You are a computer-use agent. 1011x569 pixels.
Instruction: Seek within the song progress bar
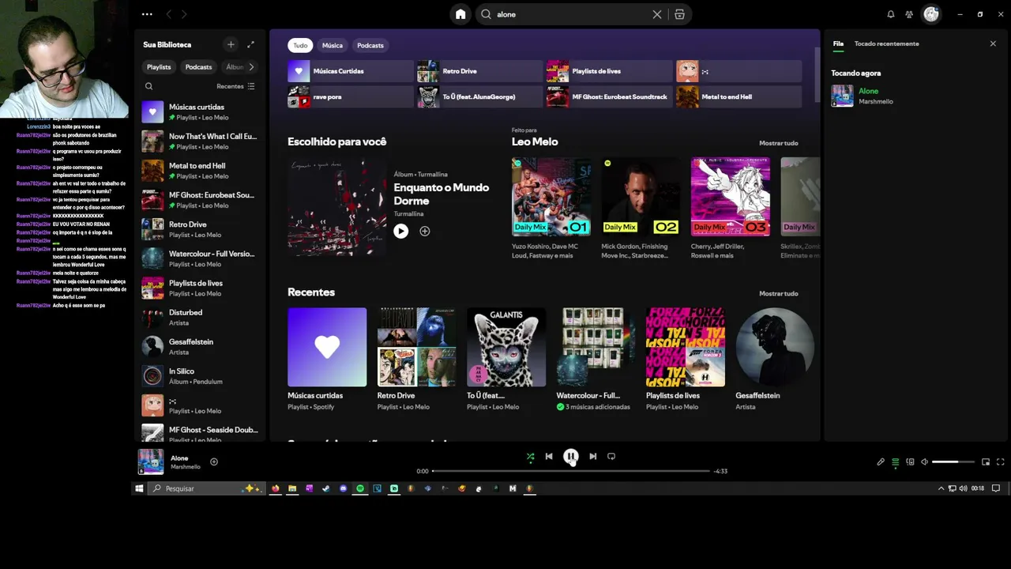point(570,471)
